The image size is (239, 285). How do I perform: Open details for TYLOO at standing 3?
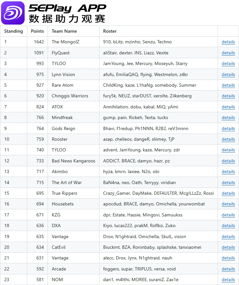coord(228,64)
